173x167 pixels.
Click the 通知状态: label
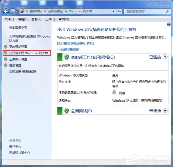(65, 101)
